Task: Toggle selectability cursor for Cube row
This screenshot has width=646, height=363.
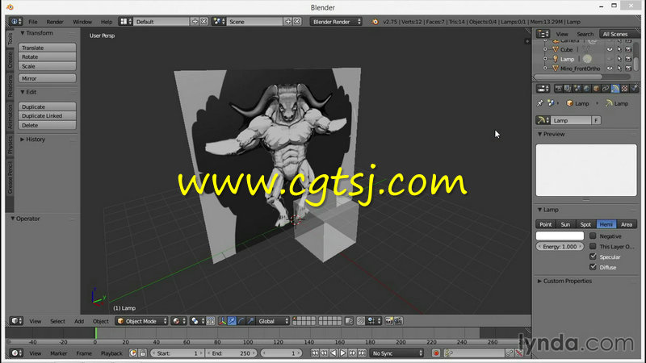Action: pyautogui.click(x=619, y=49)
